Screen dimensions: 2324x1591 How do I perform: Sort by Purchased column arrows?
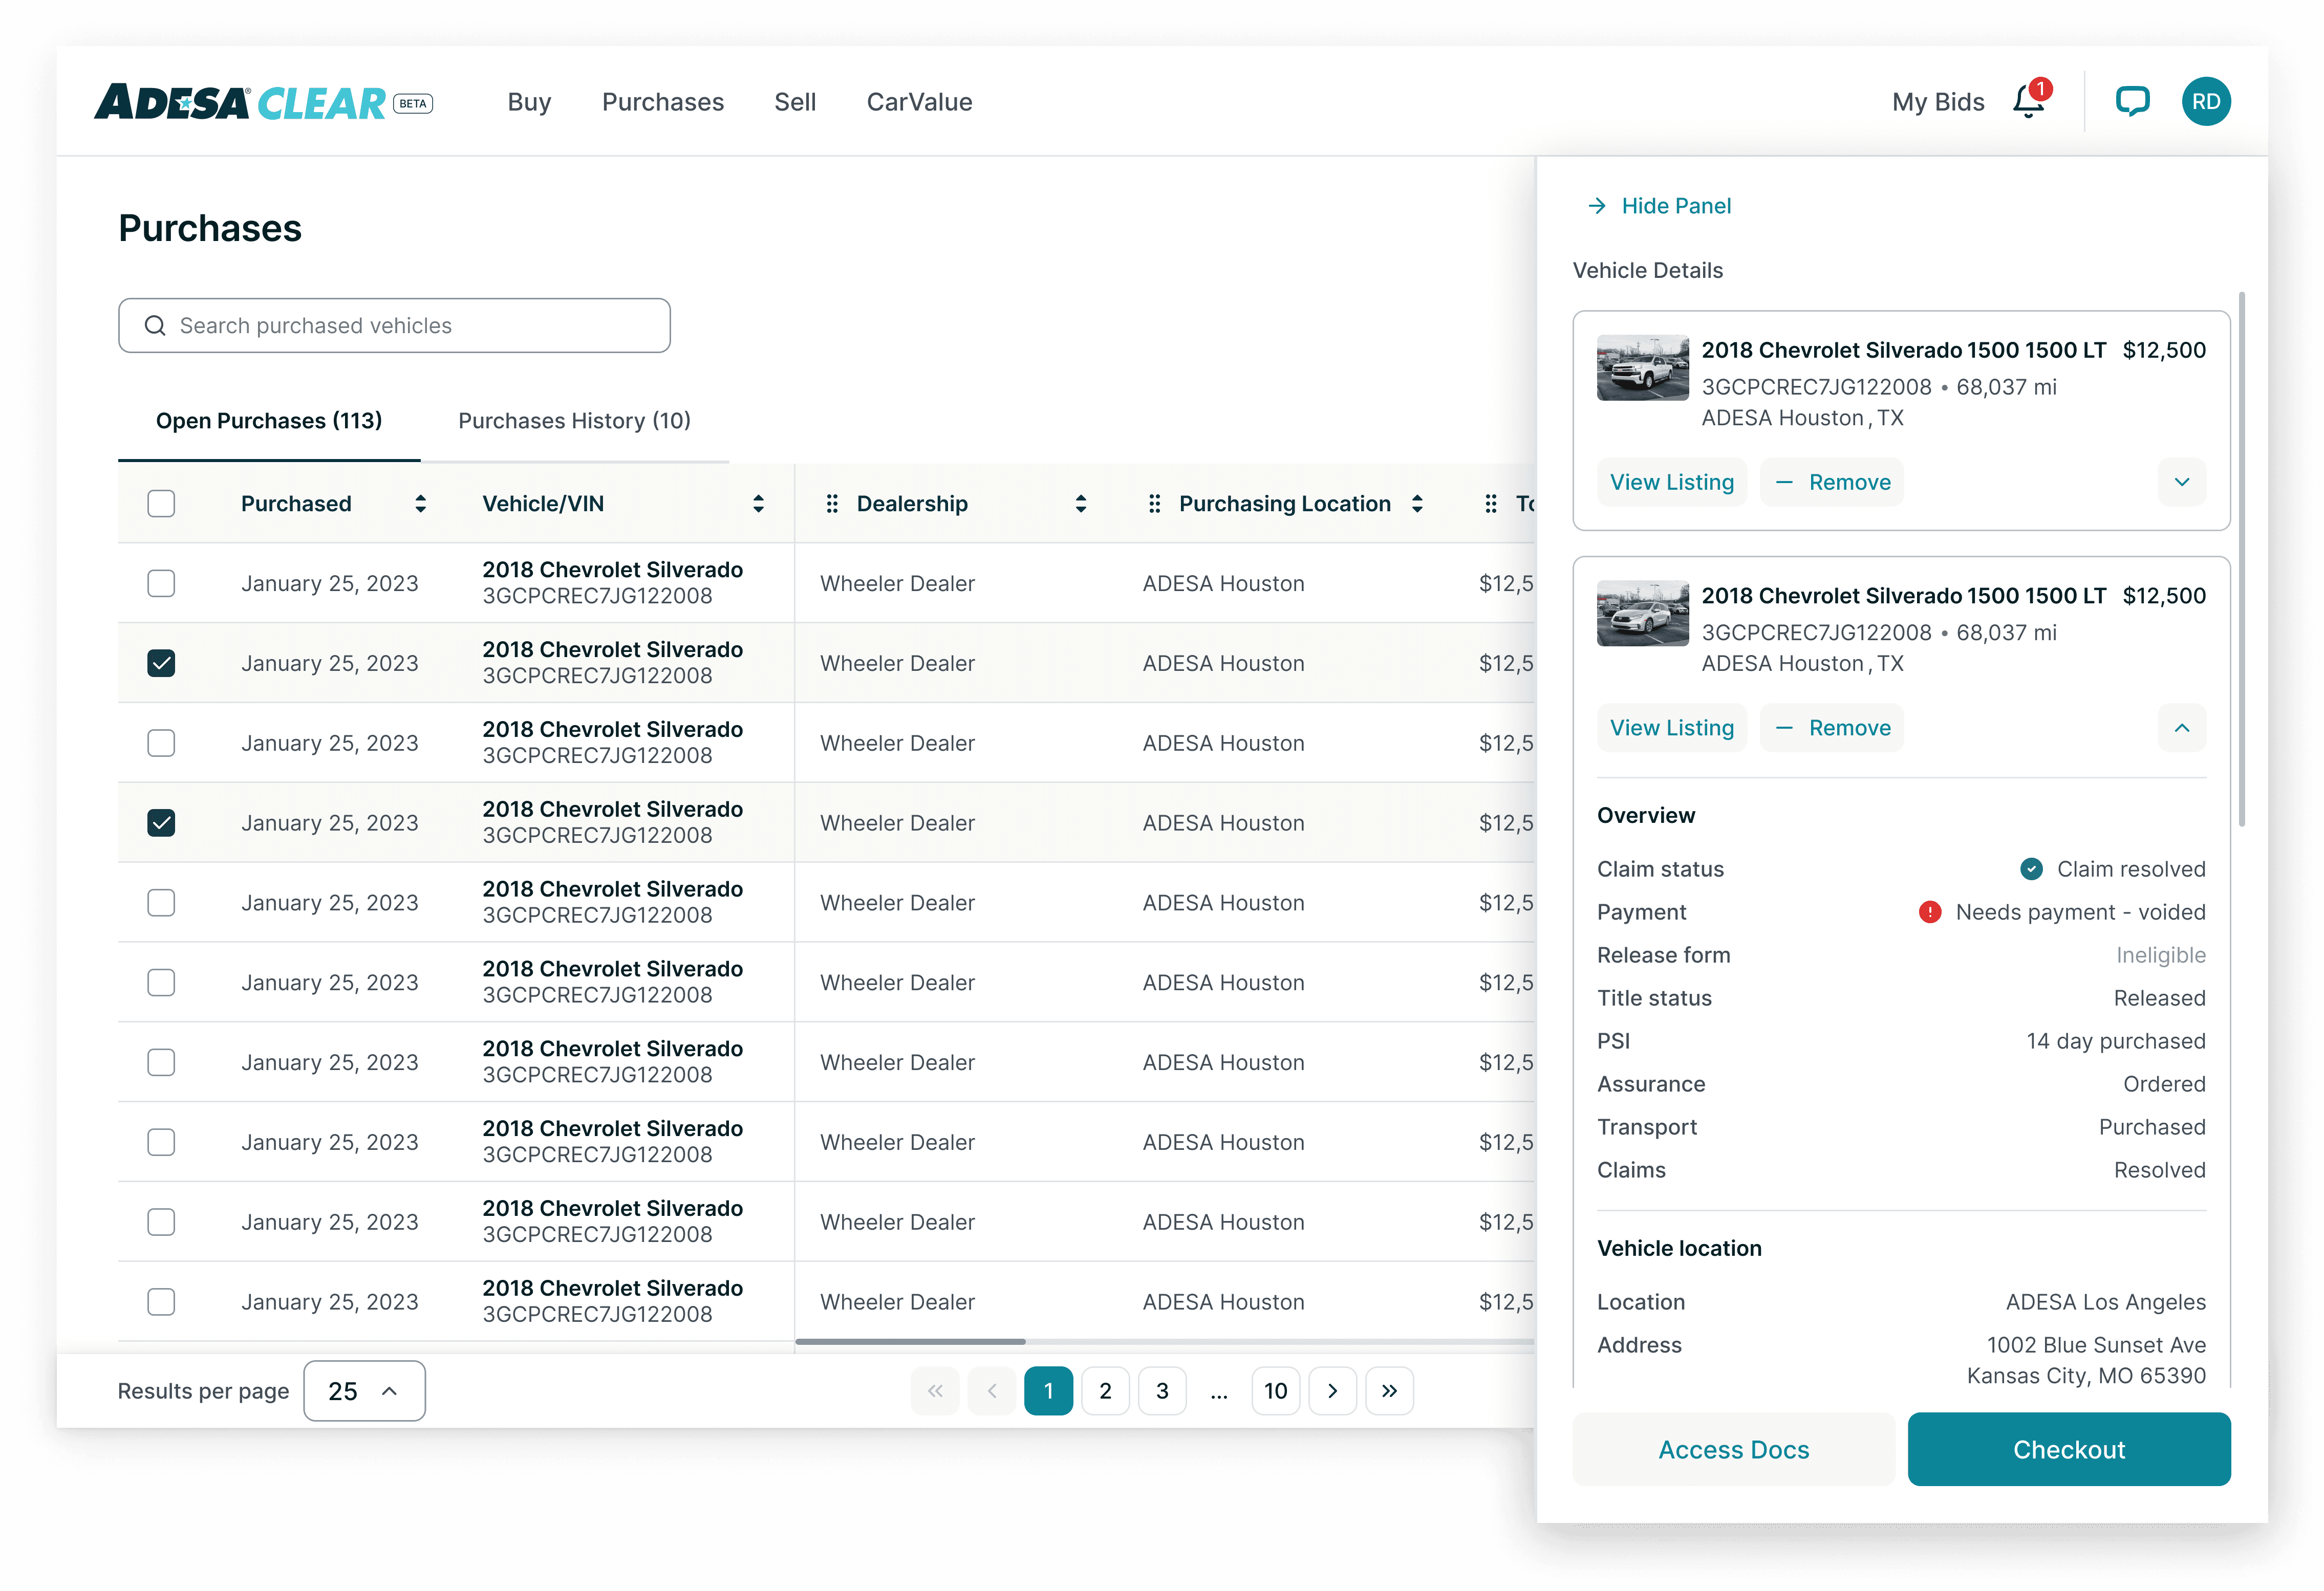[x=420, y=504]
